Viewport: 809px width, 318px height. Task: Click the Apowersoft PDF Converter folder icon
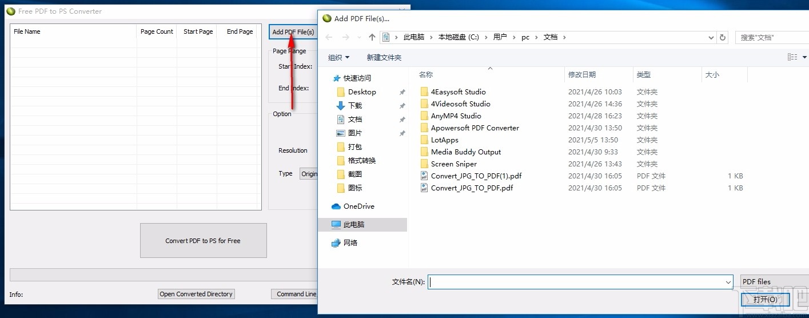pyautogui.click(x=424, y=128)
